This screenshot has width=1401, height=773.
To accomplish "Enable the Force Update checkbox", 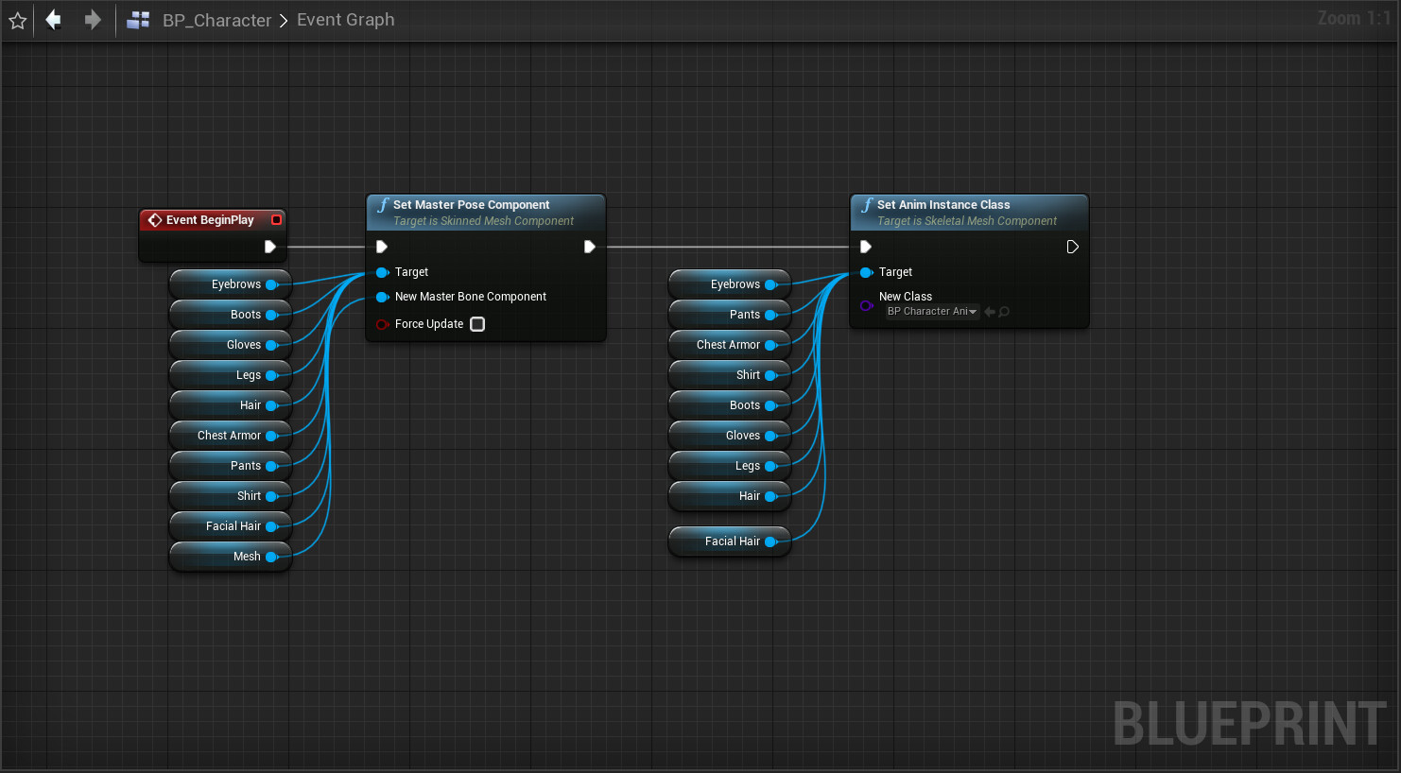I will pos(477,323).
